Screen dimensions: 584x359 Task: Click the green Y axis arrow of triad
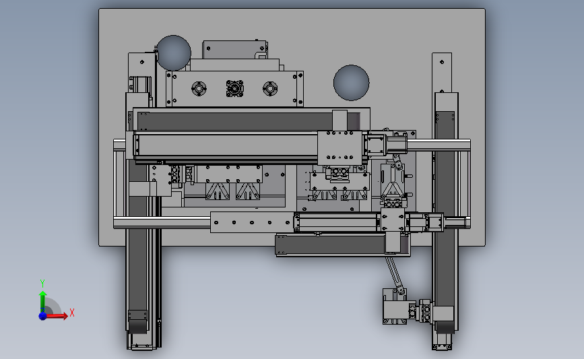pos(42,302)
